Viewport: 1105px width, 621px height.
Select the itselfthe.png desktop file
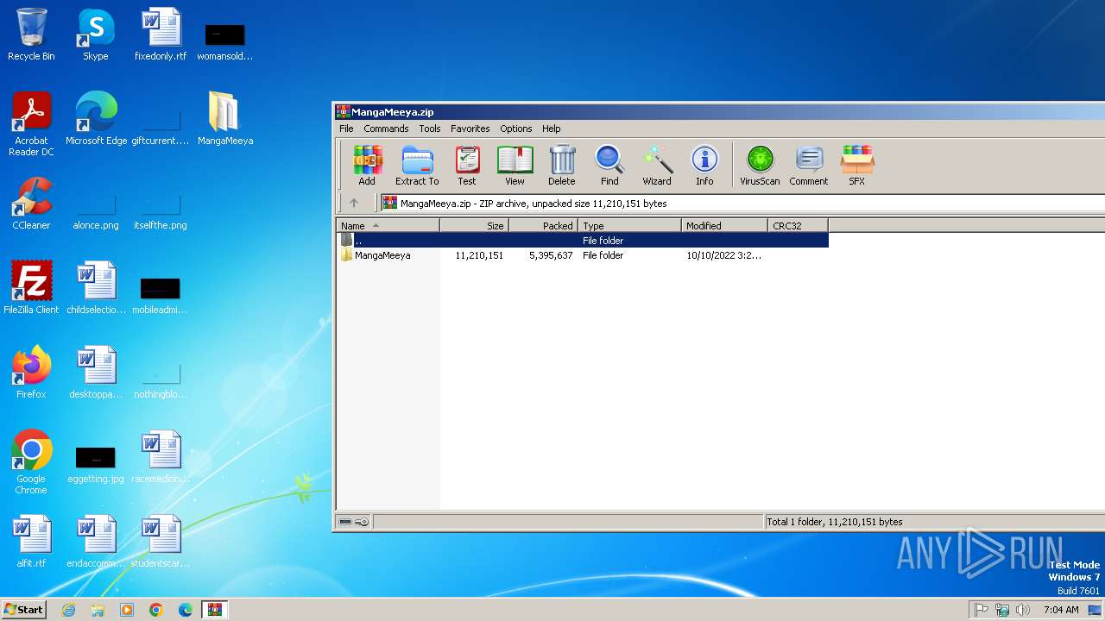[x=161, y=214]
